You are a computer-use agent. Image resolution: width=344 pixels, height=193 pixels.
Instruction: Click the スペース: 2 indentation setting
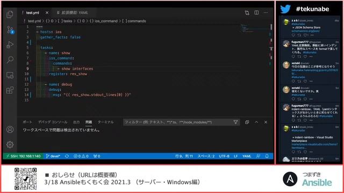(206, 156)
